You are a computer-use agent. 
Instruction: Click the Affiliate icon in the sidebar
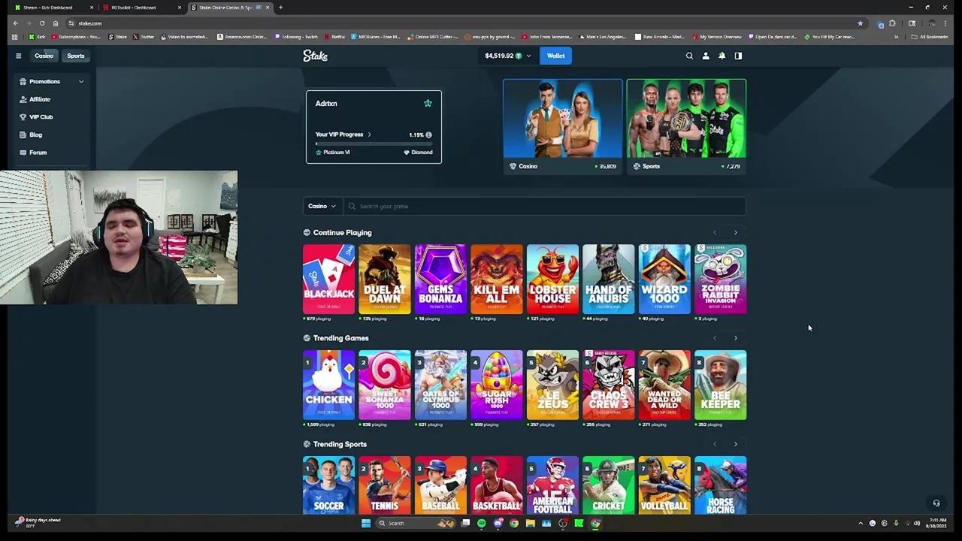tap(23, 99)
